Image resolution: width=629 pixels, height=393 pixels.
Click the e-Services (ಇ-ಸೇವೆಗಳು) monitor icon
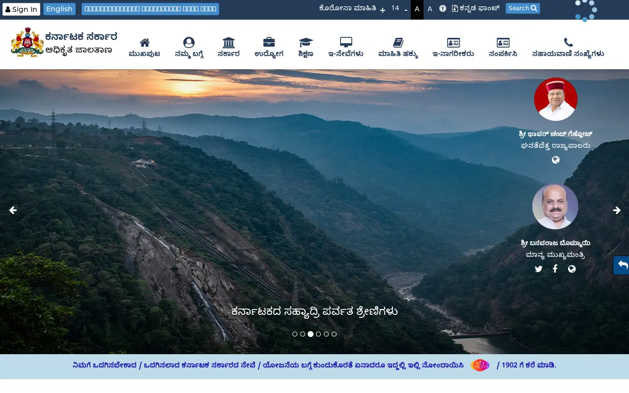[346, 42]
